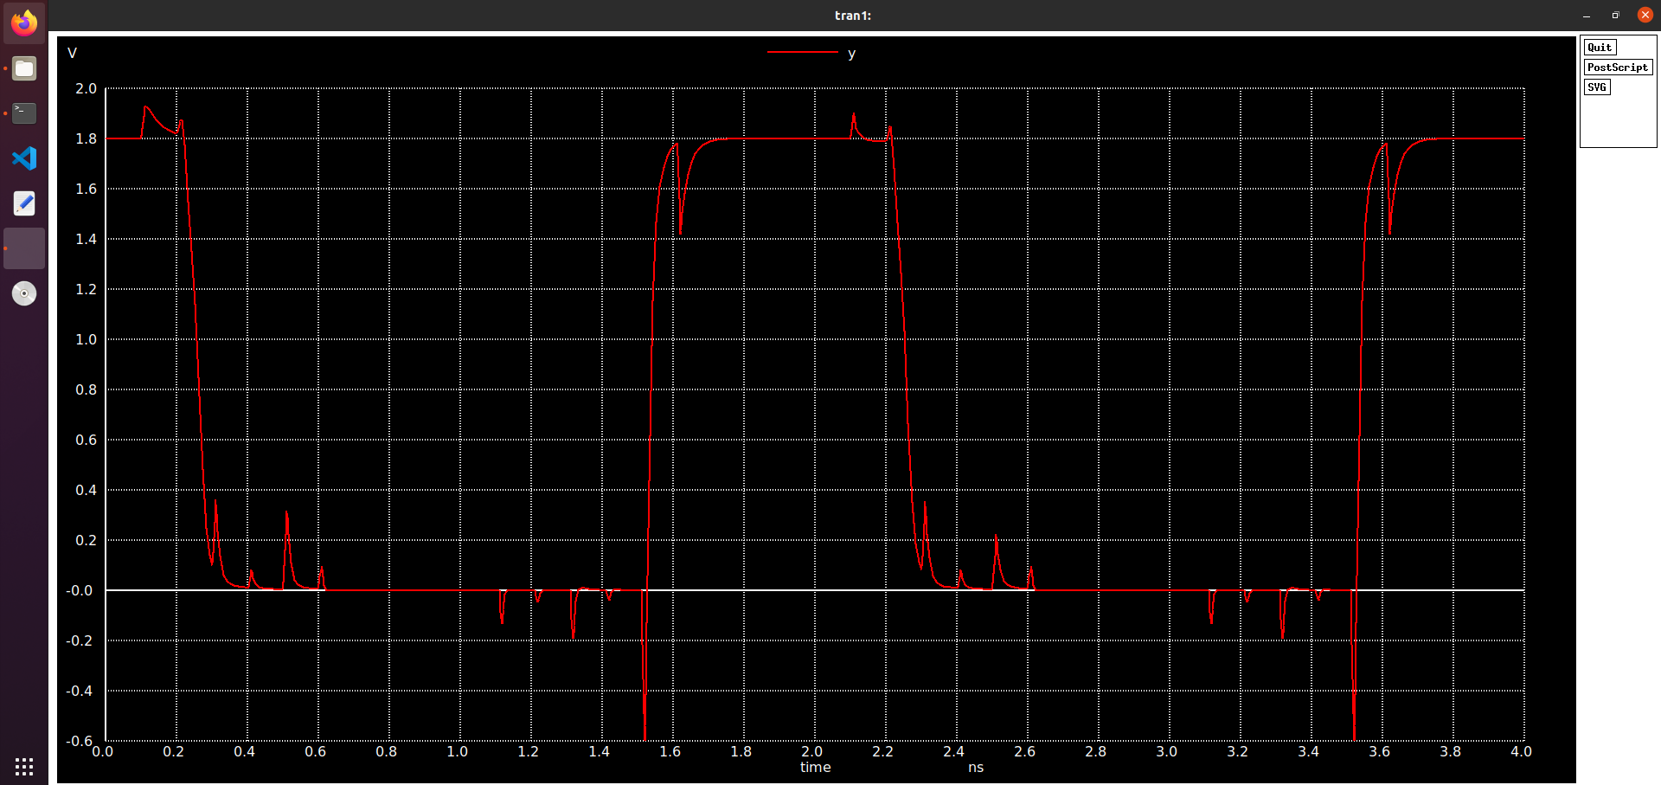
Task: Save the plot with the SVG button
Action: click(1597, 87)
